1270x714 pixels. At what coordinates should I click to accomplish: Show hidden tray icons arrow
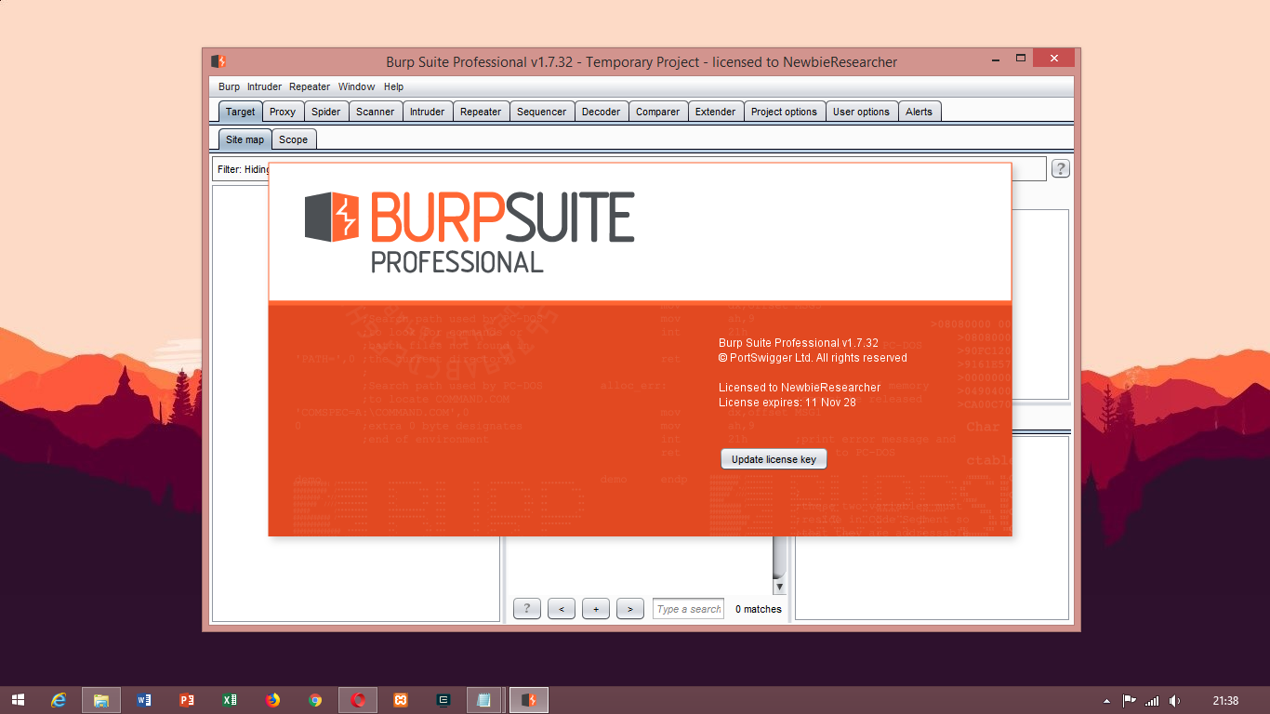pyautogui.click(x=1106, y=701)
